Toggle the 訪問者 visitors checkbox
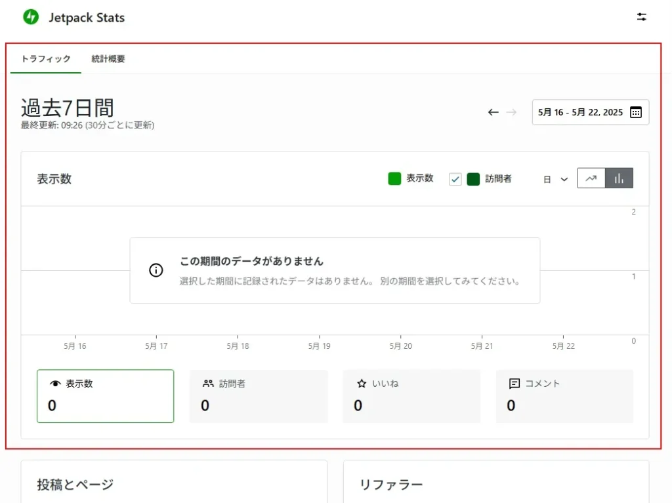 pos(455,179)
